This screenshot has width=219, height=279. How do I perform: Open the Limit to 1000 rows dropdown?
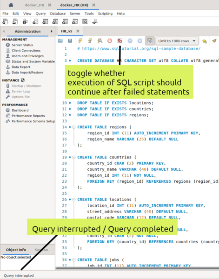point(177,41)
